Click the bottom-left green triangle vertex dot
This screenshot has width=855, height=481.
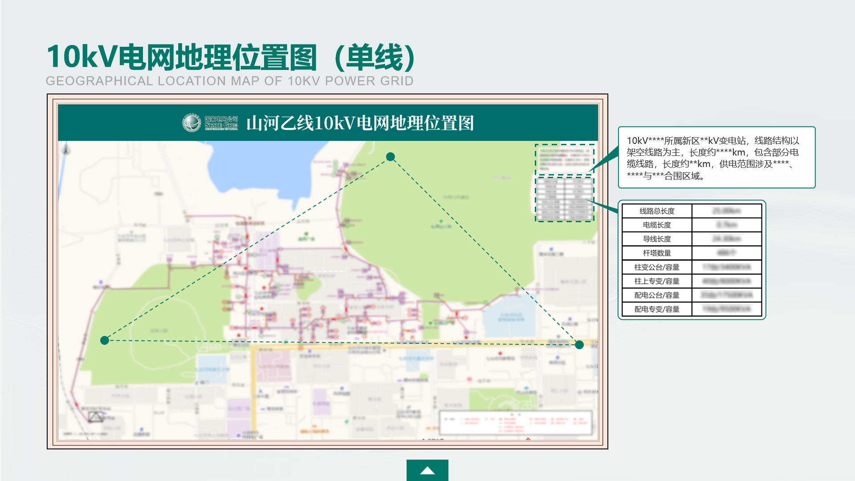(105, 341)
